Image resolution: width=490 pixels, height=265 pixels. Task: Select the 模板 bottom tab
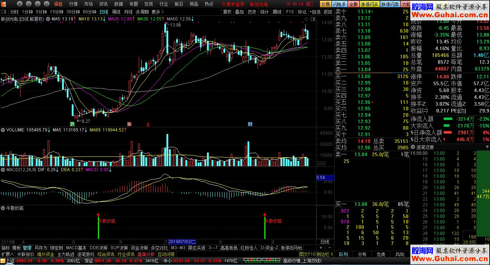(16, 248)
